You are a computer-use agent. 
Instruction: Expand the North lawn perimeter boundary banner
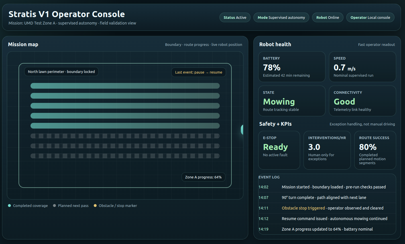pyautogui.click(x=61, y=72)
